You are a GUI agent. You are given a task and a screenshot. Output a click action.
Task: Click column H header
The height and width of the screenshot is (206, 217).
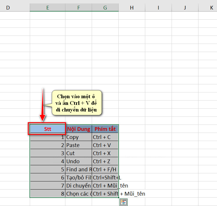[132, 8]
